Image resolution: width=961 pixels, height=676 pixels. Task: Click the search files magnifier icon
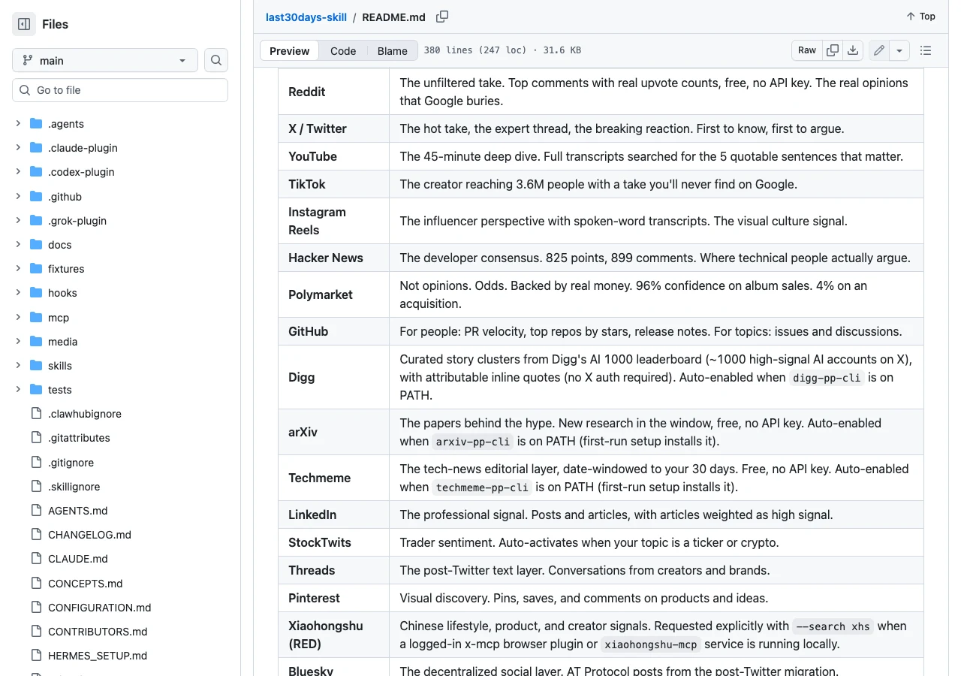216,60
